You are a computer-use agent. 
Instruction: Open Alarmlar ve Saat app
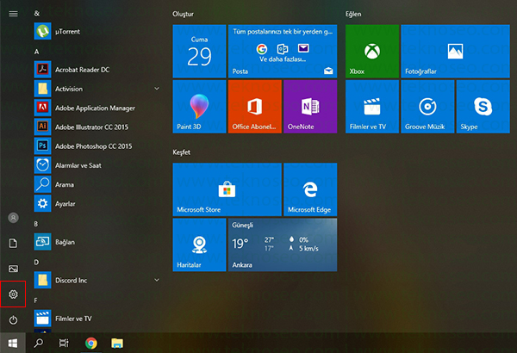point(97,165)
